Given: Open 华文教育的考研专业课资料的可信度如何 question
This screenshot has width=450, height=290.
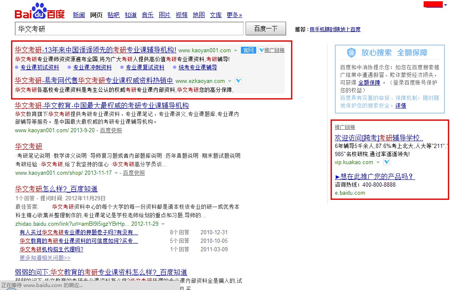Looking at the screenshot, I should tap(79, 241).
